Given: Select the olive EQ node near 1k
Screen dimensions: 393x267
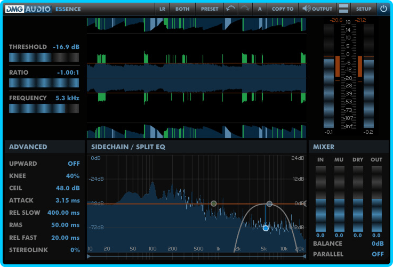Looking at the screenshot, I should click(213, 204).
